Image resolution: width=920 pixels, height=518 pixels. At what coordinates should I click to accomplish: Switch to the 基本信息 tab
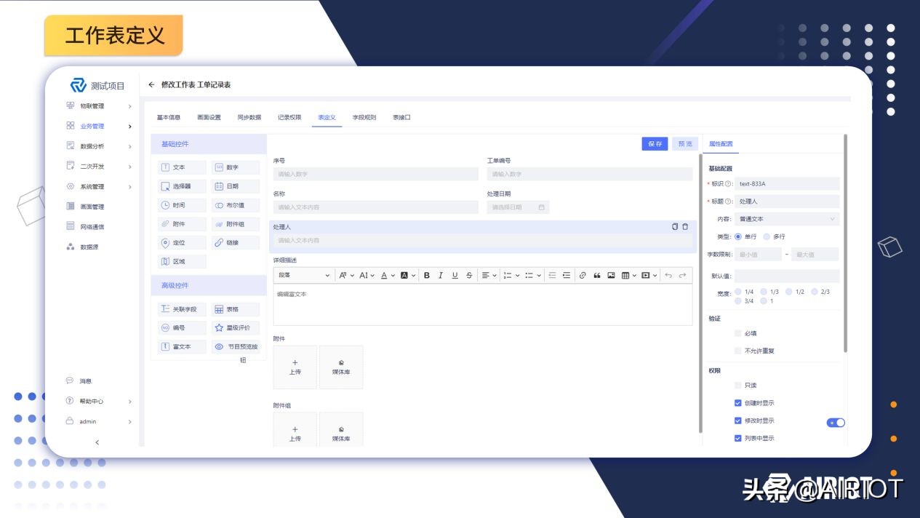169,117
